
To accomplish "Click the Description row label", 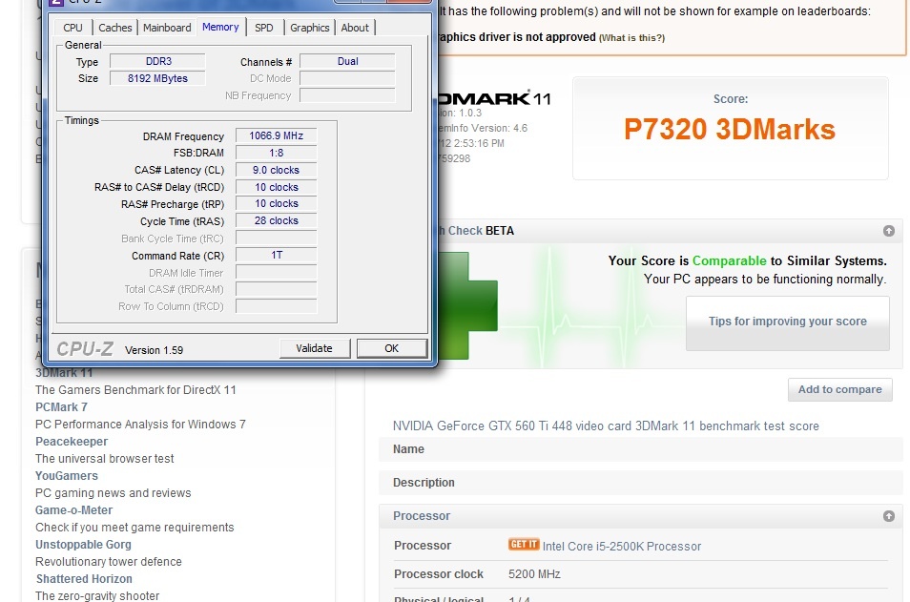I will point(424,483).
